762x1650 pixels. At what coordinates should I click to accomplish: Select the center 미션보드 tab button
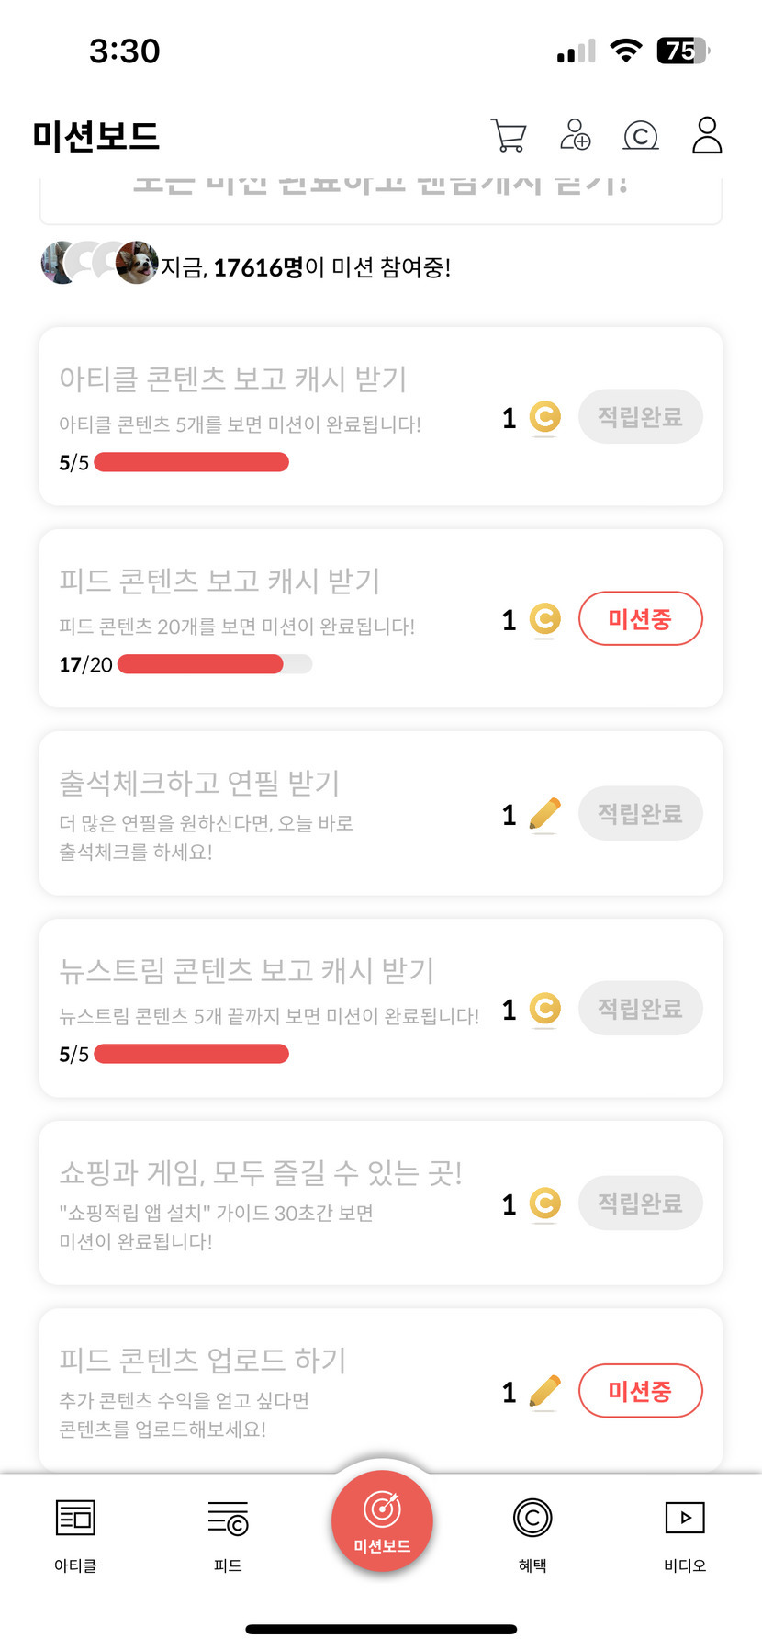382,1521
